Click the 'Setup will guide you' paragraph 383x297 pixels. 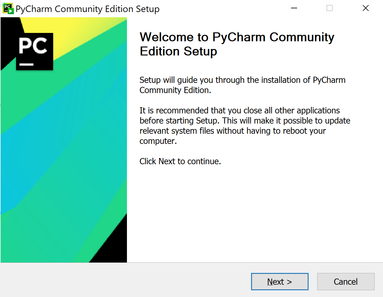242,85
